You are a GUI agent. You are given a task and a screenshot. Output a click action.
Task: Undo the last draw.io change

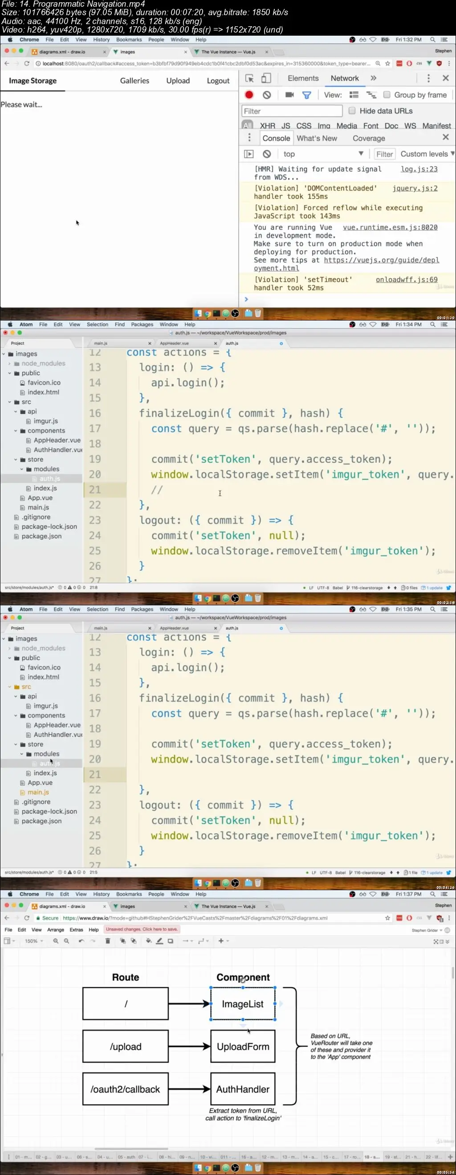tap(81, 941)
